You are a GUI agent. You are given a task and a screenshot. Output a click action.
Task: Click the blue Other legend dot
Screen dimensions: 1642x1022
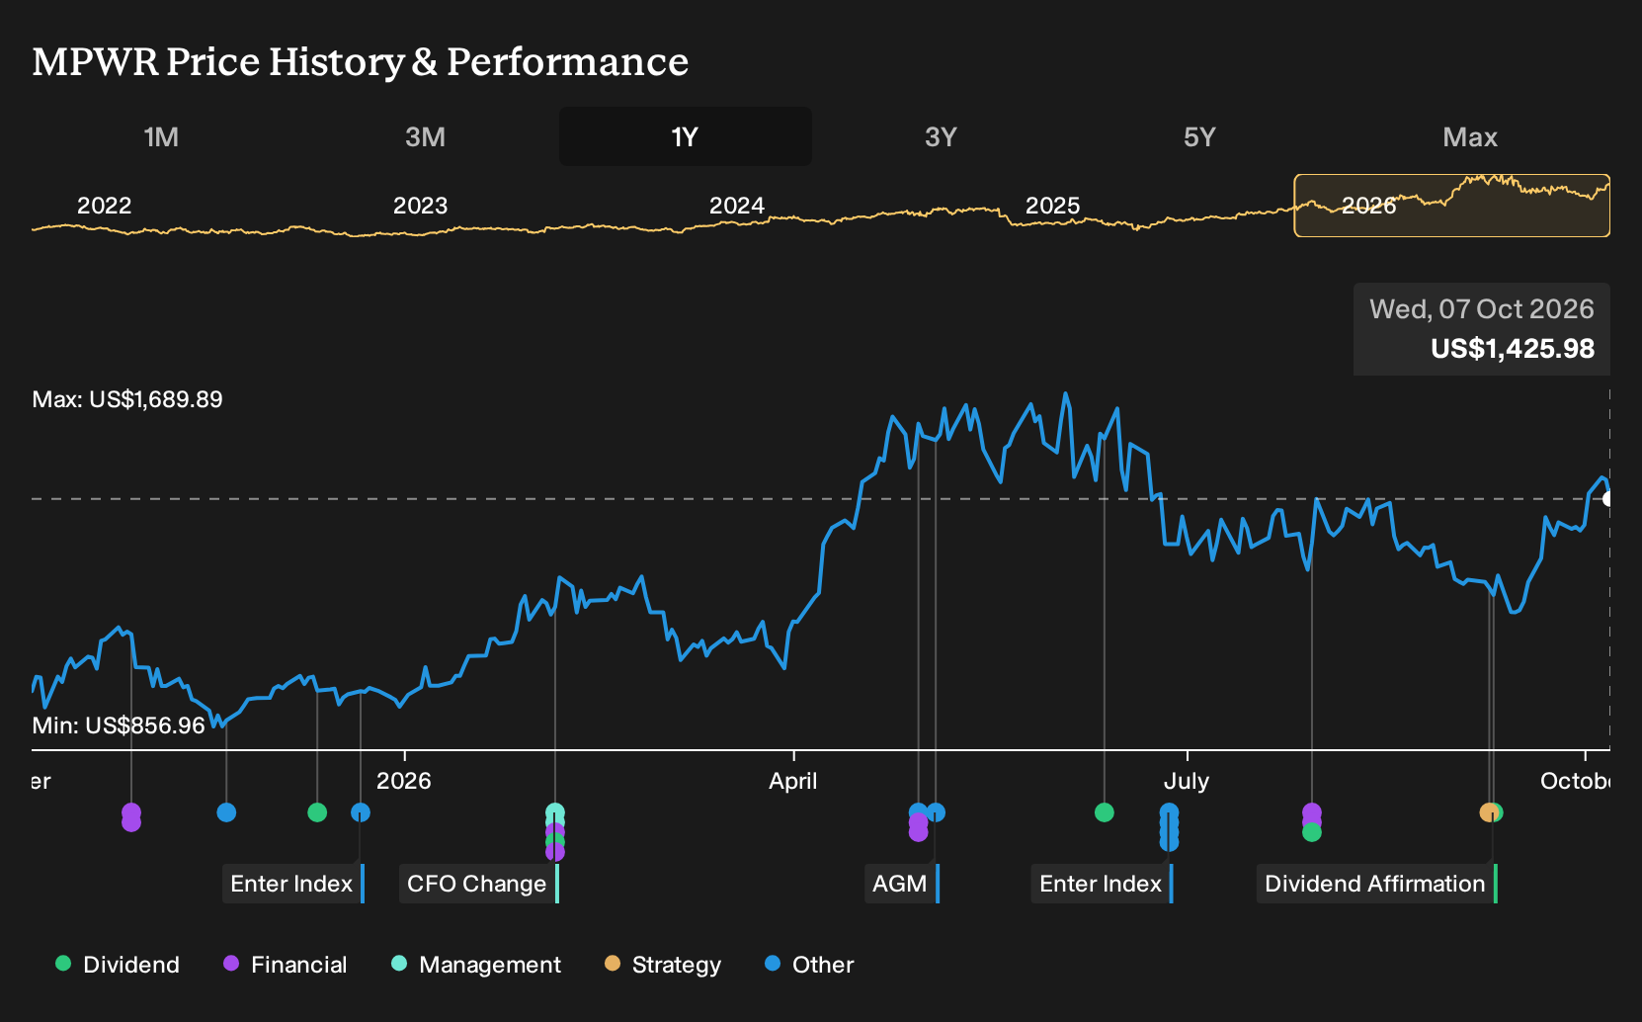tap(773, 964)
